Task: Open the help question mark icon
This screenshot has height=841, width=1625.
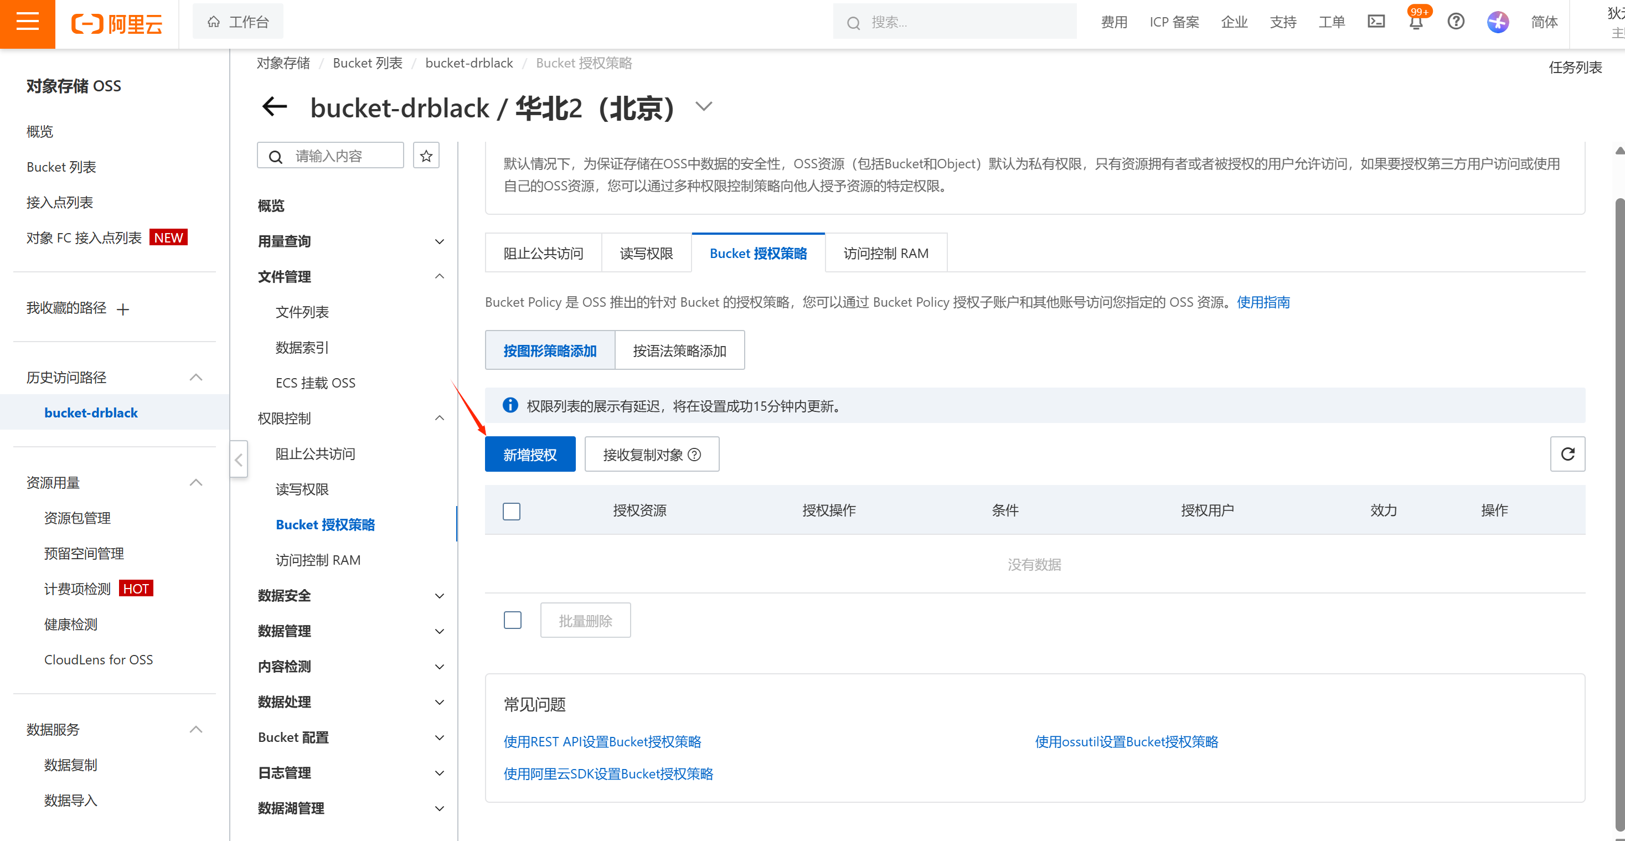Action: [x=1456, y=22]
